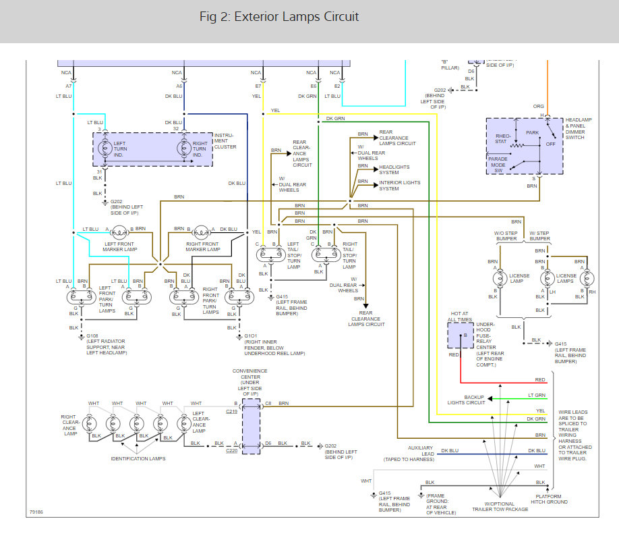Select the single License Lamp bulb under W/O Step Bumper
This screenshot has width=619, height=538.
(x=500, y=278)
